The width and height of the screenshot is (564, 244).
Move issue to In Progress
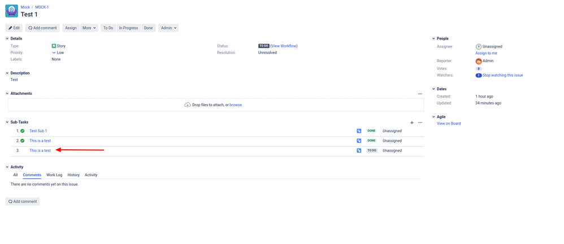128,28
